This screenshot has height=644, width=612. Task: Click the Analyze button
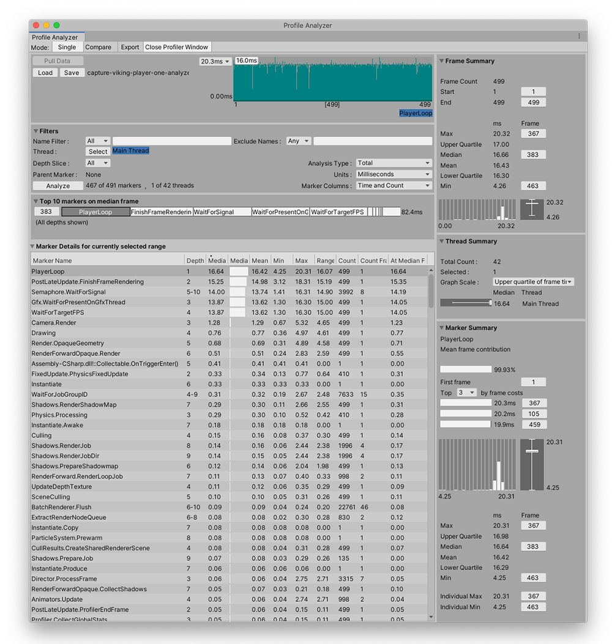pyautogui.click(x=58, y=186)
